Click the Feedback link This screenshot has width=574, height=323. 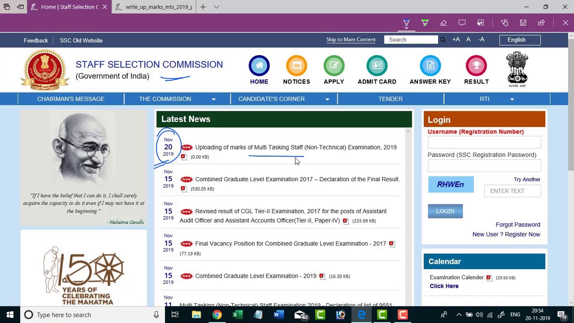[36, 40]
